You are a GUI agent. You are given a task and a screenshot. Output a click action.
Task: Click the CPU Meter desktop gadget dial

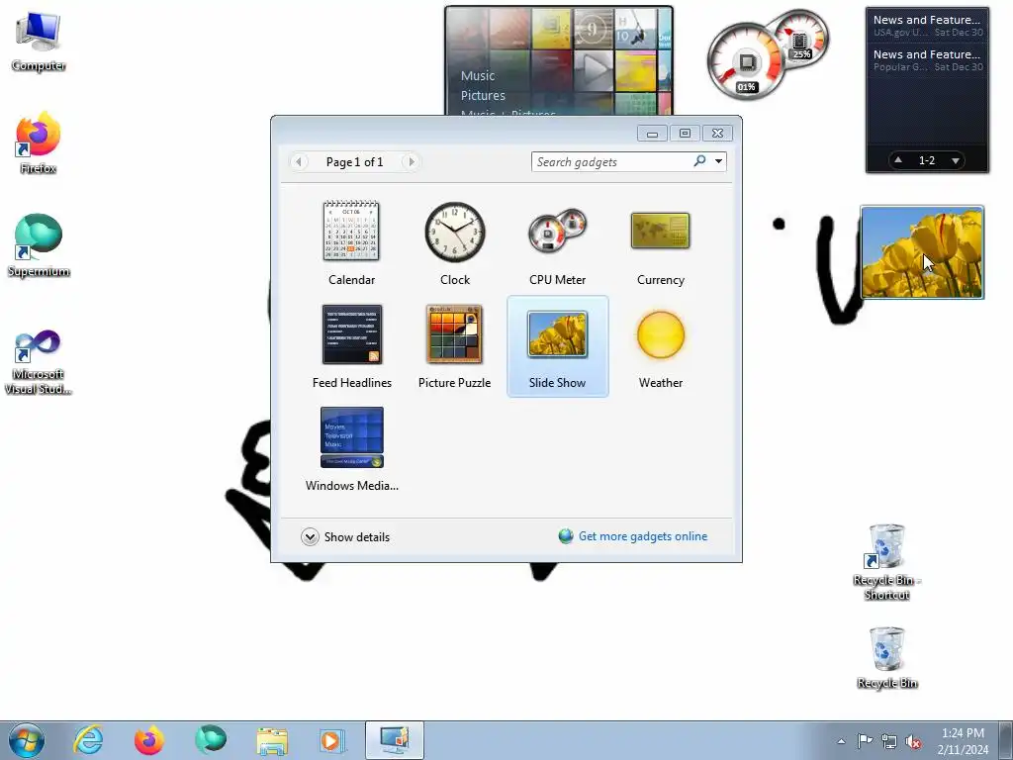point(747,62)
